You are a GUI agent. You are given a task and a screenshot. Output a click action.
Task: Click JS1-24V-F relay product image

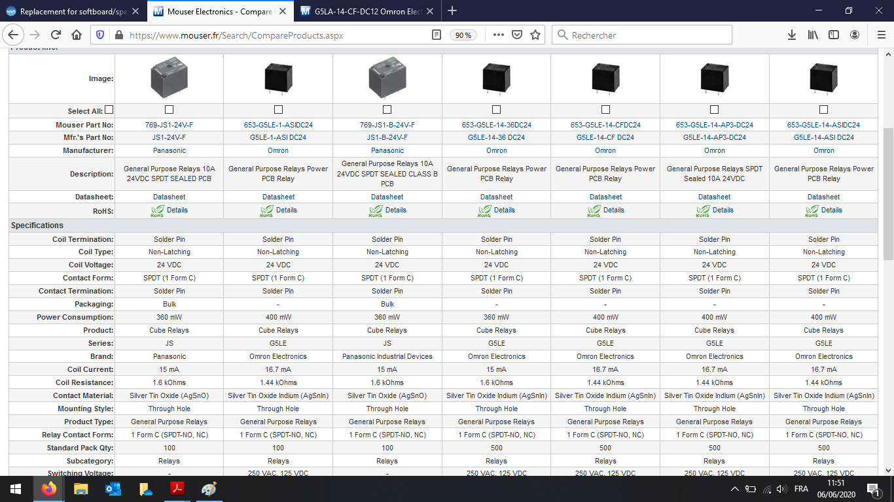point(169,78)
